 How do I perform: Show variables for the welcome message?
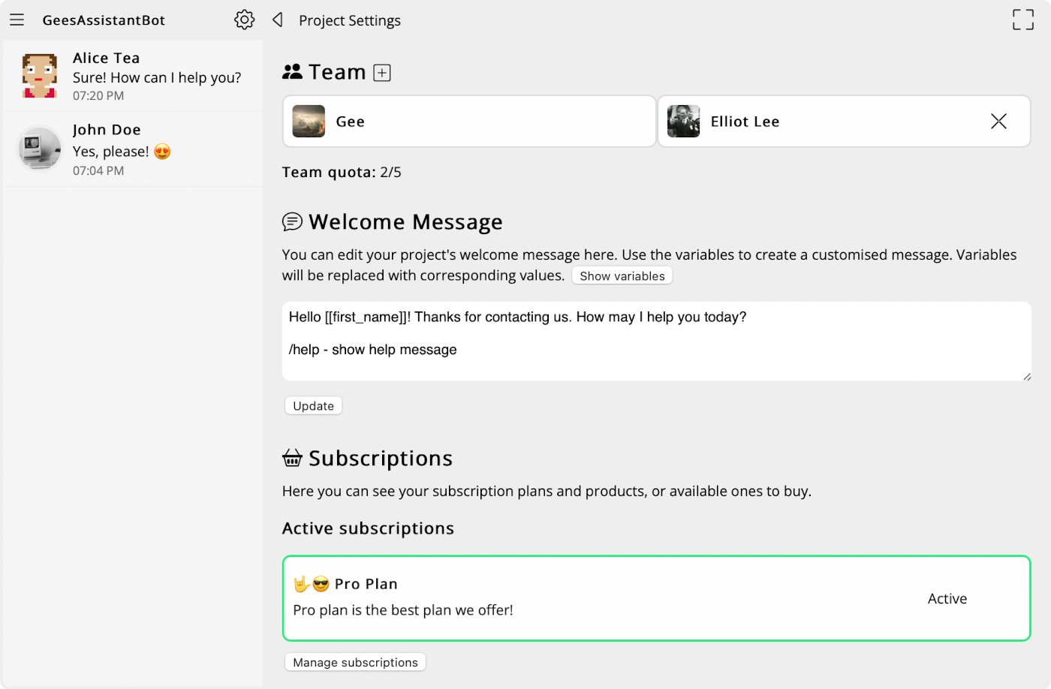[622, 275]
